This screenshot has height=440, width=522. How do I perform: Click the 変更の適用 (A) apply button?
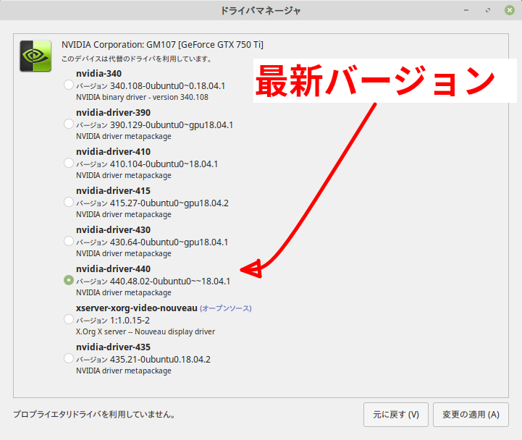click(x=471, y=415)
